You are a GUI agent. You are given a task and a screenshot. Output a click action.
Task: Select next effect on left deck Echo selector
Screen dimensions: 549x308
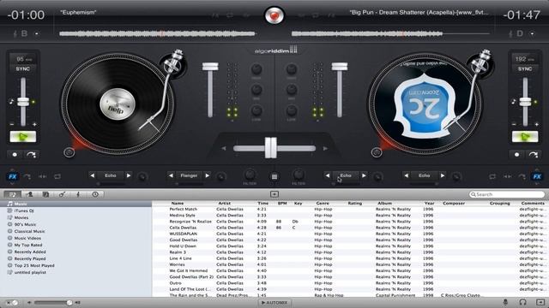point(129,175)
